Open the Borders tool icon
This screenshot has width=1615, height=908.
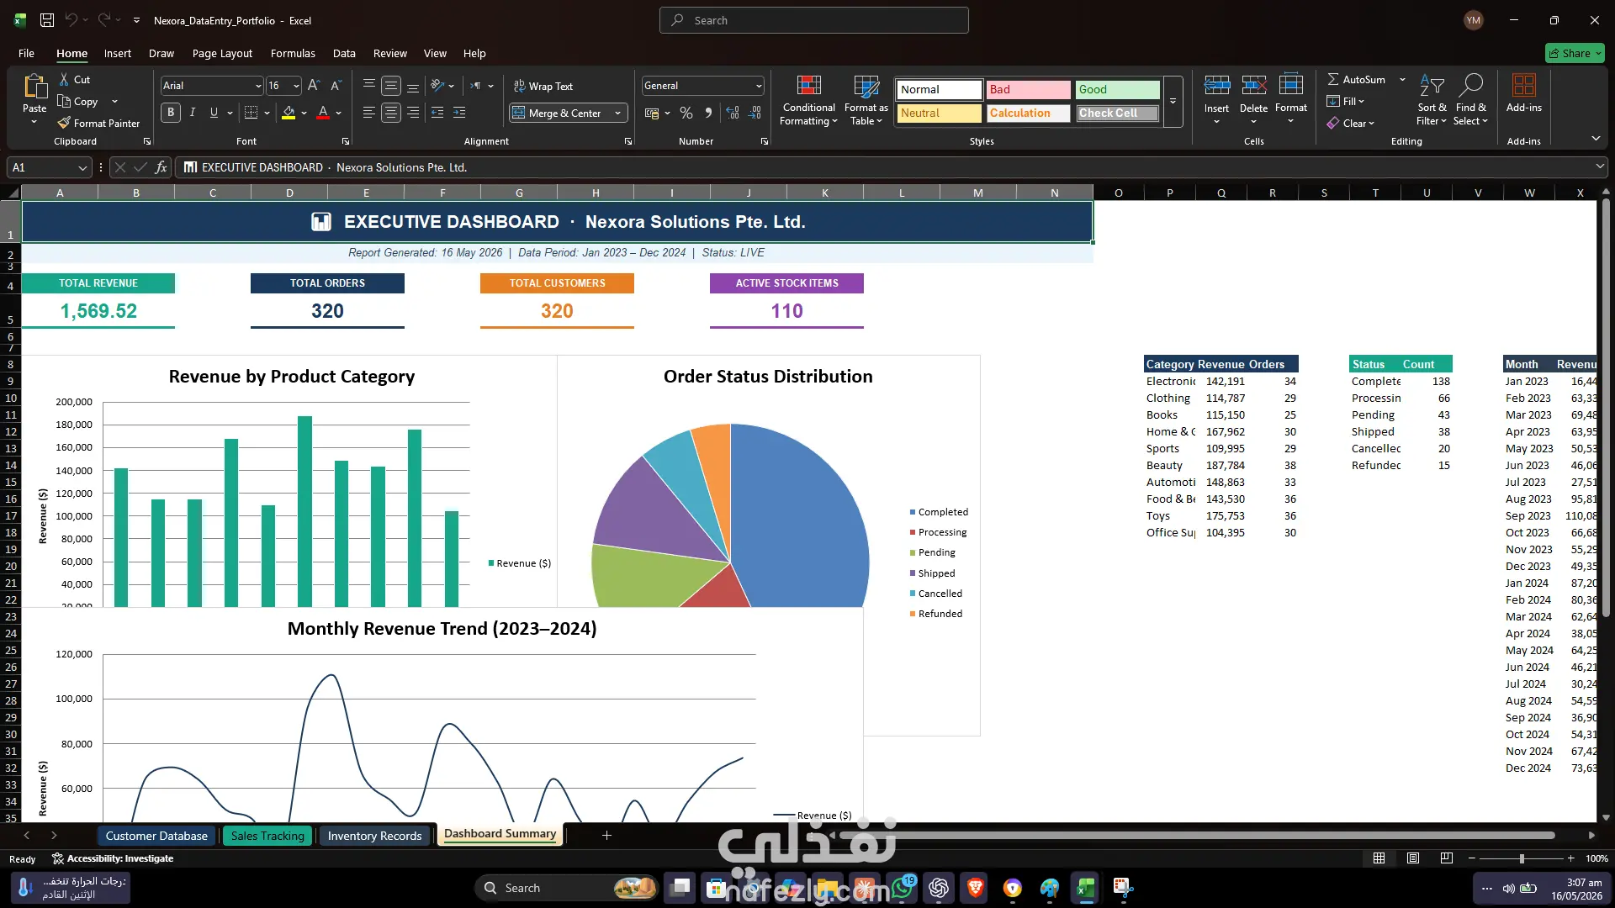pos(251,112)
